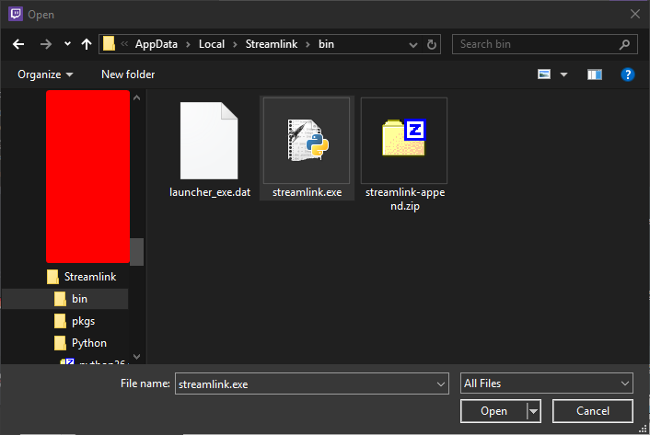Open the more view options arrow
This screenshot has width=650, height=435.
tap(563, 74)
